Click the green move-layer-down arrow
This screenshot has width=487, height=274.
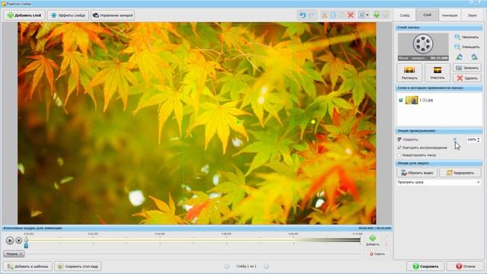(x=377, y=15)
